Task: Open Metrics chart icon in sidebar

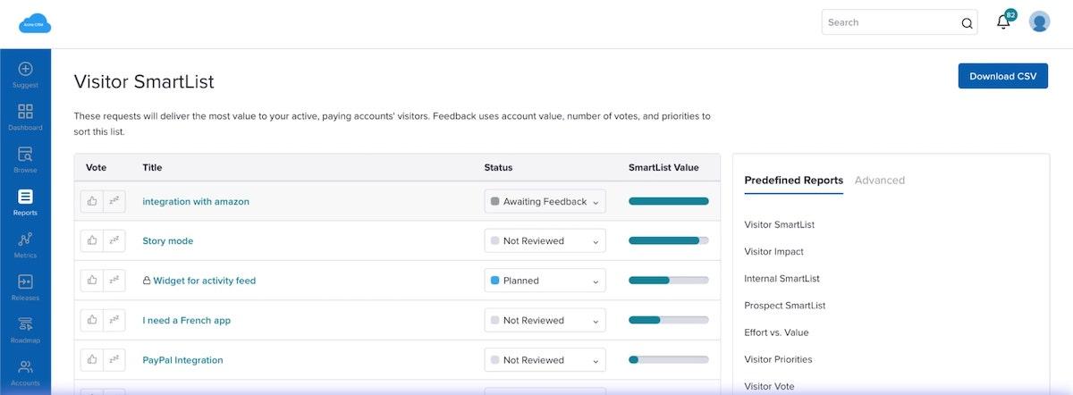Action: pos(25,240)
